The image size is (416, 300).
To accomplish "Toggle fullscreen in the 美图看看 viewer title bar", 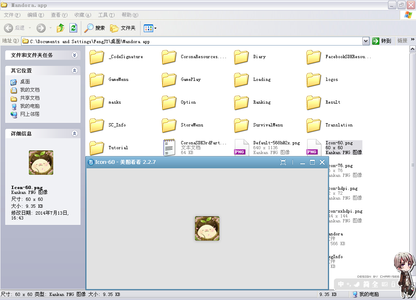I will [x=283, y=162].
